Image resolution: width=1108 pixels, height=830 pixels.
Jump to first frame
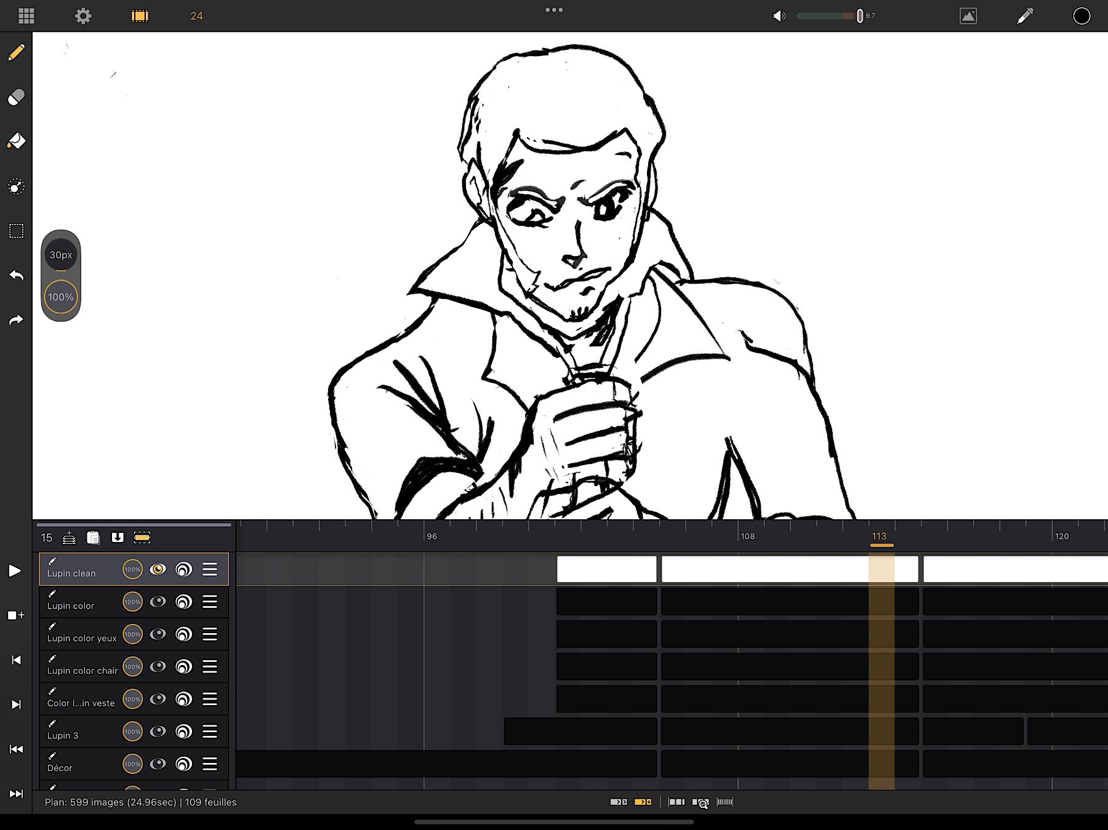17,749
